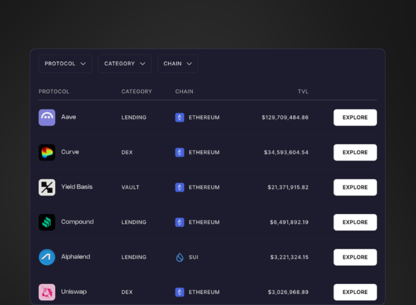Click LENDING category in Aave row
416x305 pixels.
[134, 117]
